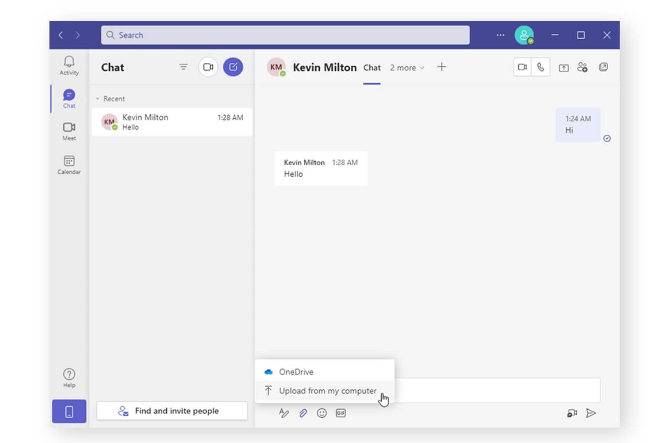Click the 1:28 AM chat timestamp
Image resolution: width=665 pixels, height=443 pixels.
point(230,117)
